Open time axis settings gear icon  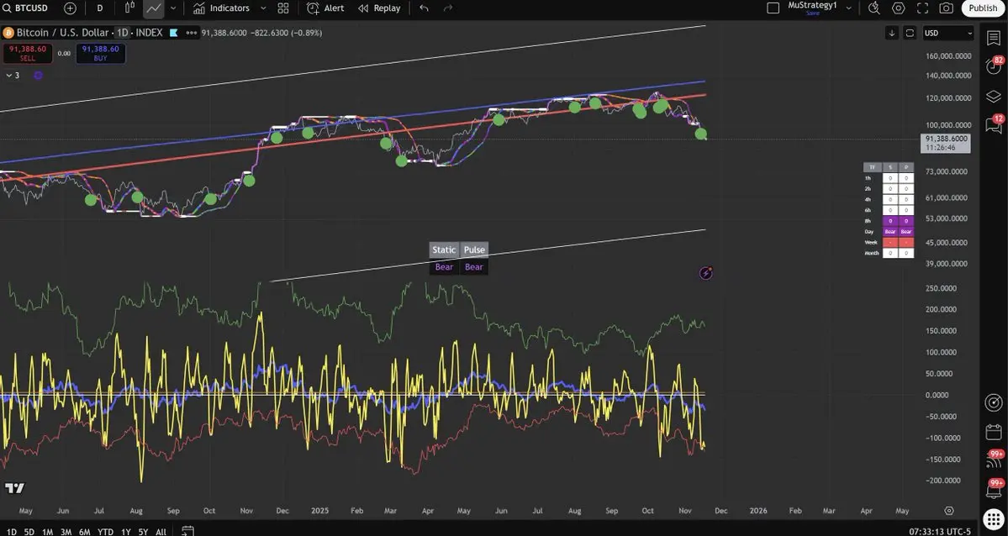pyautogui.click(x=949, y=511)
